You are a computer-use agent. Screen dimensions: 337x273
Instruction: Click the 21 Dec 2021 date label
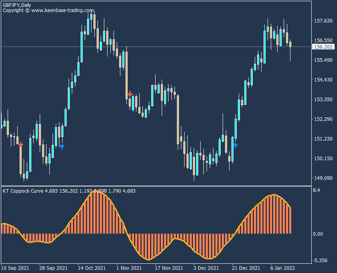click(246, 268)
